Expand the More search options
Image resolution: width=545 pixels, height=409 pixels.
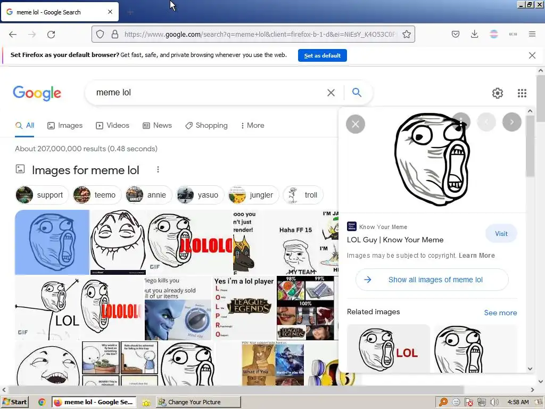pyautogui.click(x=253, y=126)
